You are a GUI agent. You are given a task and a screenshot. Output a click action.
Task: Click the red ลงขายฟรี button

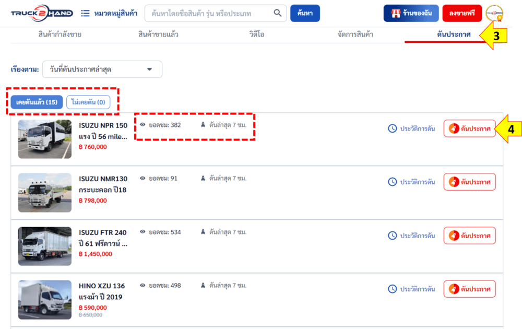(x=462, y=14)
